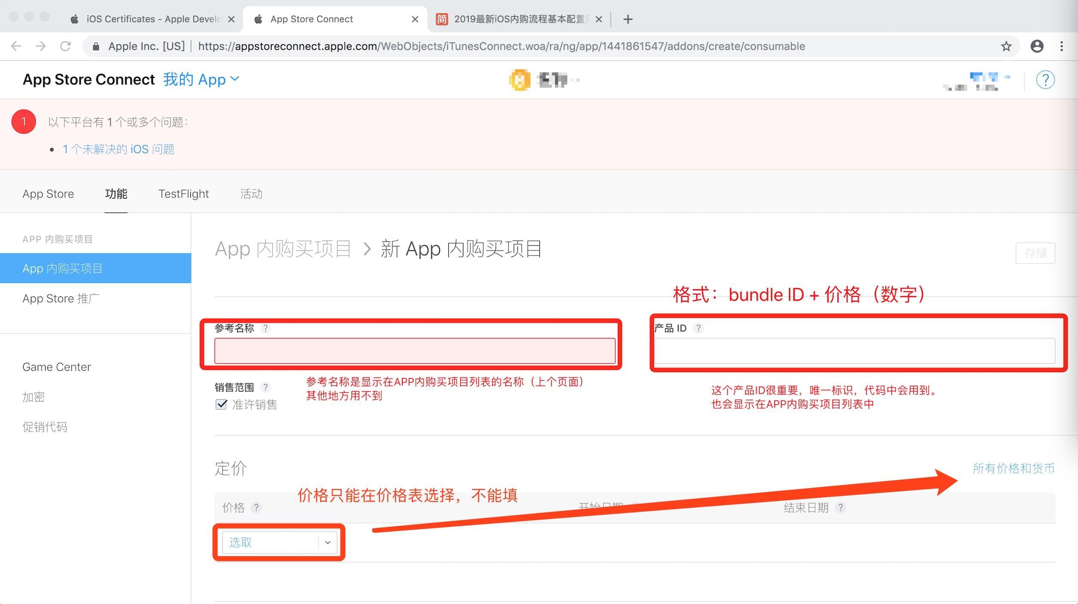Open the App Store Connect help question mark
Viewport: 1078px width, 604px height.
point(1046,80)
